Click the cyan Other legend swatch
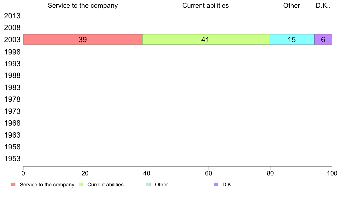340x211 pixels. (149, 185)
